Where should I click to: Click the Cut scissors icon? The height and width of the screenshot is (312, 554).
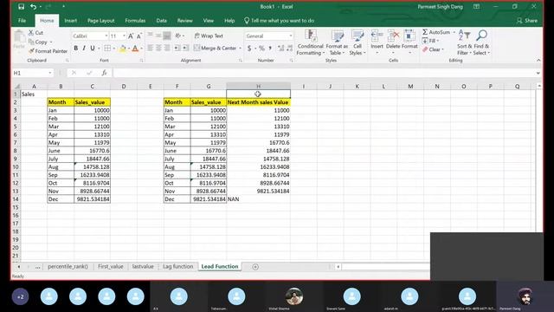31,33
